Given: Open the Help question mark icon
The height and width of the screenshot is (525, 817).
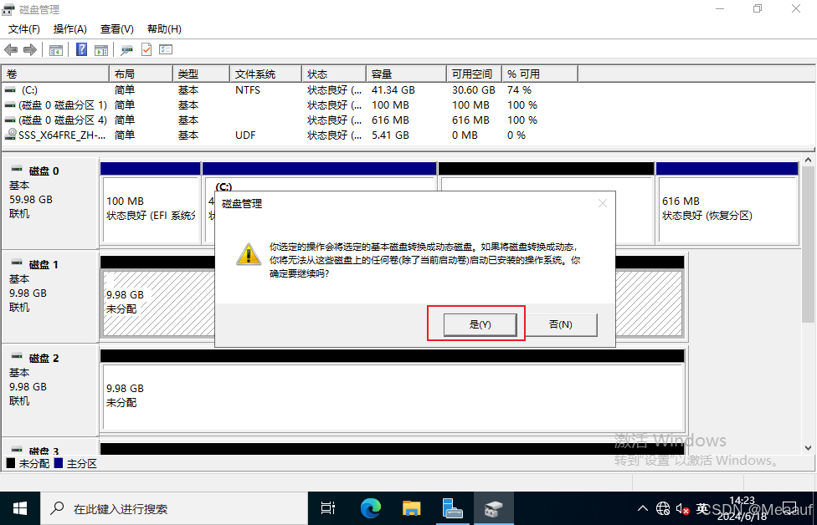Looking at the screenshot, I should coord(82,49).
